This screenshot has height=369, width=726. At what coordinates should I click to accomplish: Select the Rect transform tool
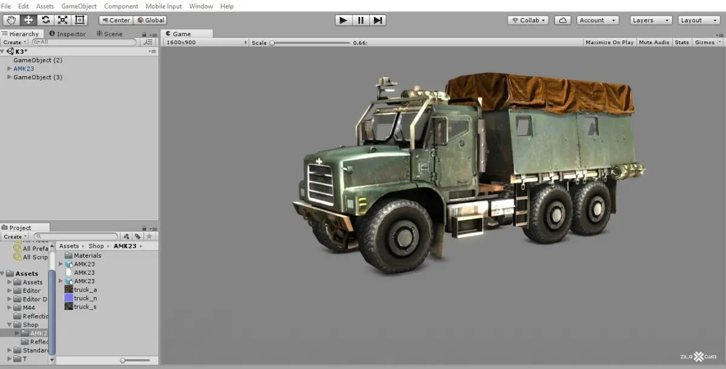coord(79,20)
